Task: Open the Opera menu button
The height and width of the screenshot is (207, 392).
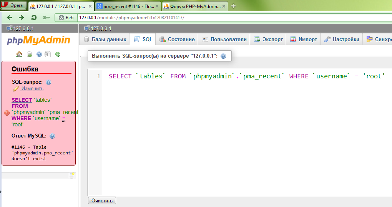Action: point(13,5)
